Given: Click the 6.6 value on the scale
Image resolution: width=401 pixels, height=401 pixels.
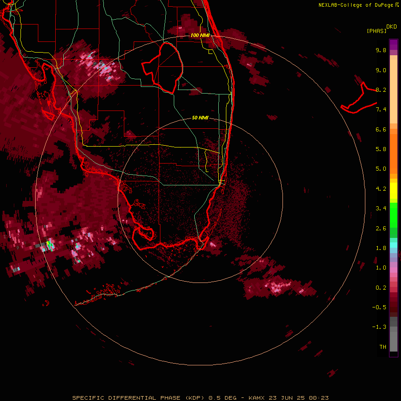Looking at the screenshot, I should 381,129.
